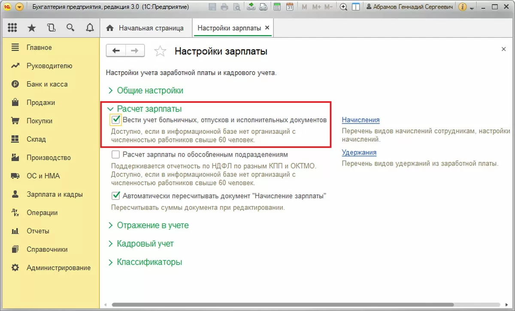The width and height of the screenshot is (515, 311).
Task: Open the Начисления link
Action: pos(360,120)
